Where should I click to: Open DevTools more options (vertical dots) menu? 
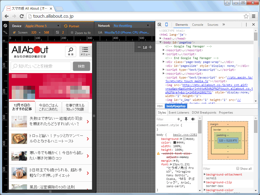point(246,25)
